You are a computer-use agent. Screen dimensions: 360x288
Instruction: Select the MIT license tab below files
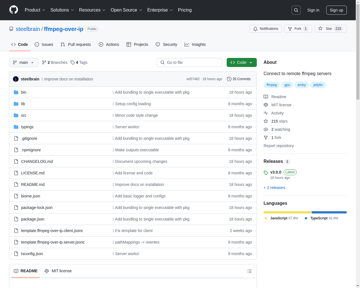point(58,271)
